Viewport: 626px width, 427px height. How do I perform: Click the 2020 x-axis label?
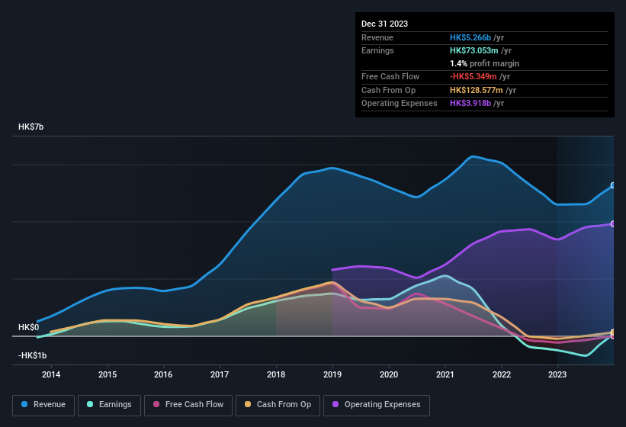(389, 374)
